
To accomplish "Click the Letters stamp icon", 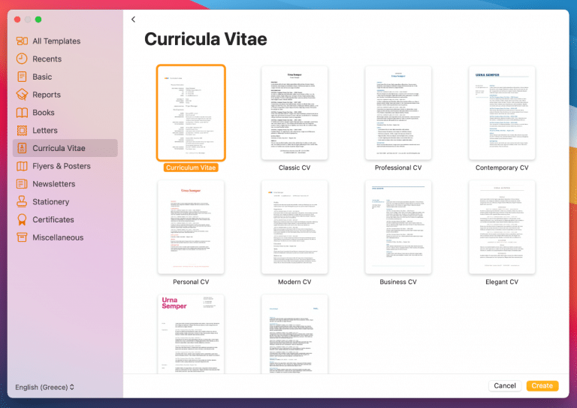I will click(22, 130).
